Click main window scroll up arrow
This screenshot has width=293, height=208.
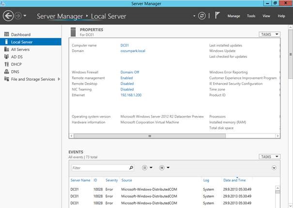tap(291, 27)
